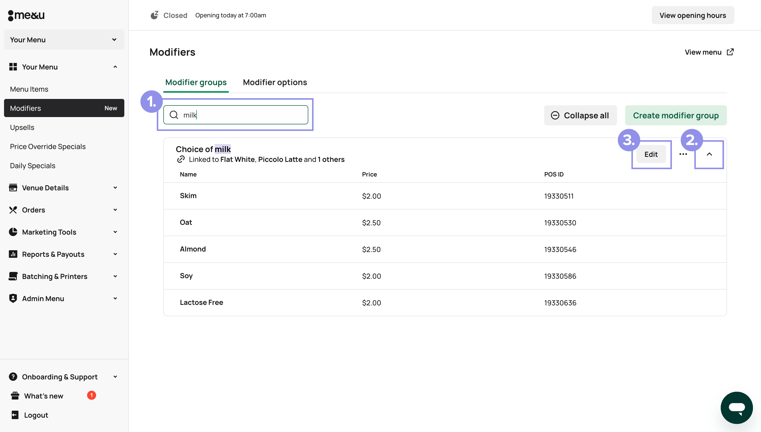
Task: Click the Oat modifier row name
Action: coord(186,222)
